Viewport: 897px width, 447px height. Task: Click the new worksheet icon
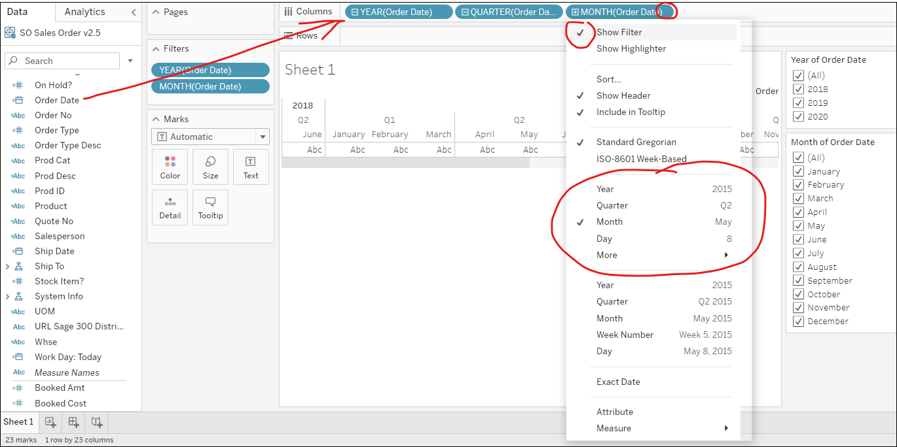[50, 422]
